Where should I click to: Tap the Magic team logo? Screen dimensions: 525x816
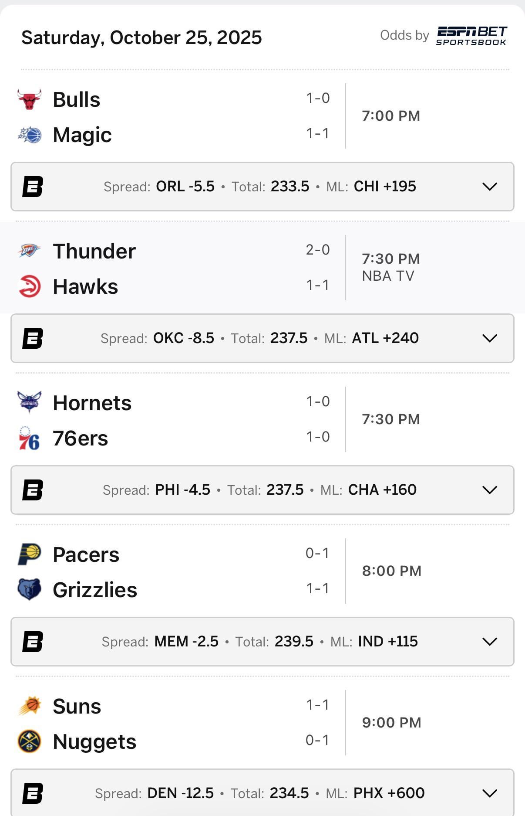pos(30,135)
